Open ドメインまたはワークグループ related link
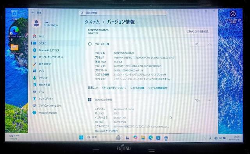The height and width of the screenshot is (154, 250). 114,88
